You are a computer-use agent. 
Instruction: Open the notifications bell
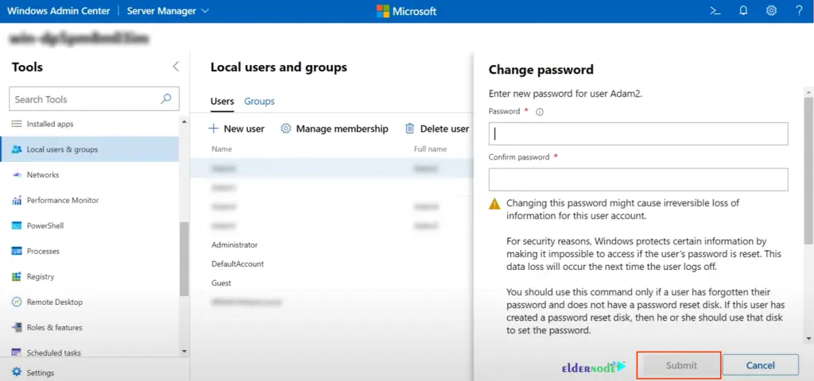tap(743, 11)
